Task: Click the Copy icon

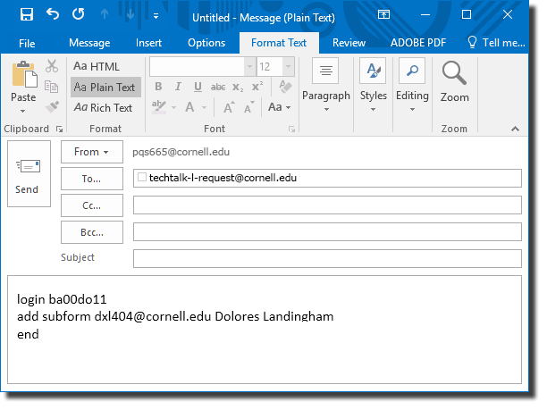Action: 51,87
